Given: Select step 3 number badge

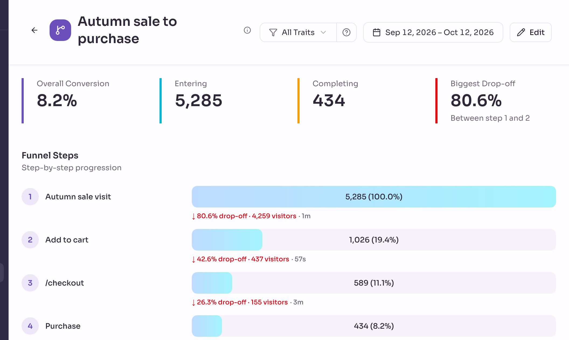Looking at the screenshot, I should click(30, 283).
